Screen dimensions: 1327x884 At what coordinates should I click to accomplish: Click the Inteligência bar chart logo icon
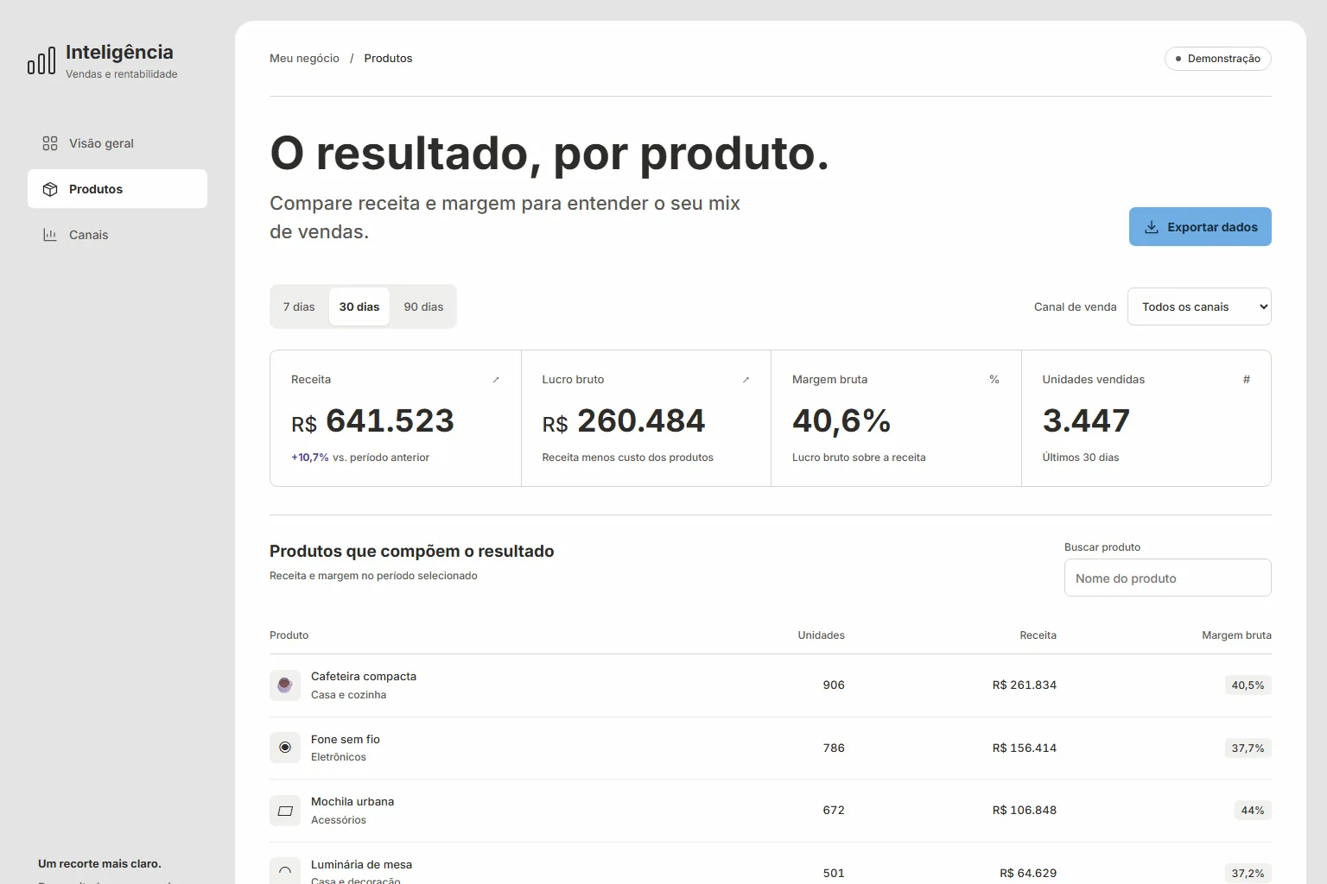(x=41, y=60)
